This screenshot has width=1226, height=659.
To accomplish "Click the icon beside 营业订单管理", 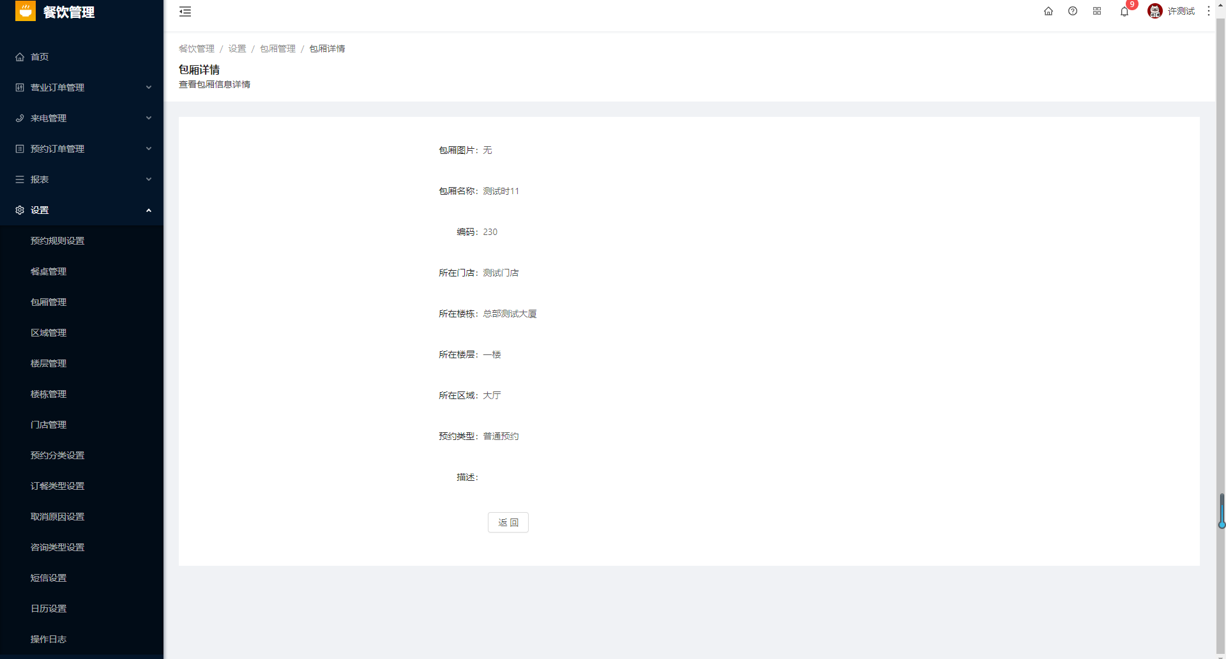I will [20, 87].
